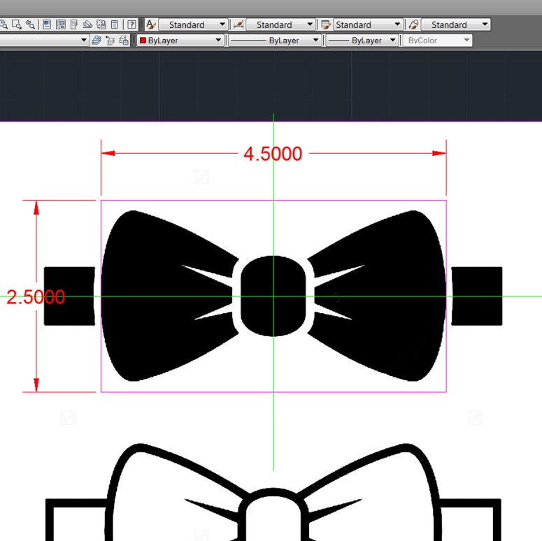Select the 4.5000 dimension text
Viewport: 542px width, 541px height.
273,154
